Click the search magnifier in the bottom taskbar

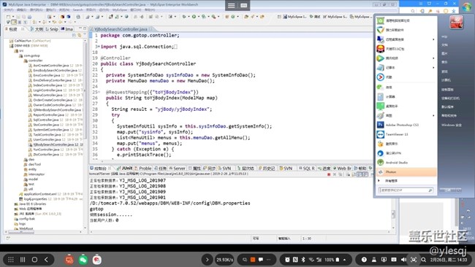pos(424,260)
